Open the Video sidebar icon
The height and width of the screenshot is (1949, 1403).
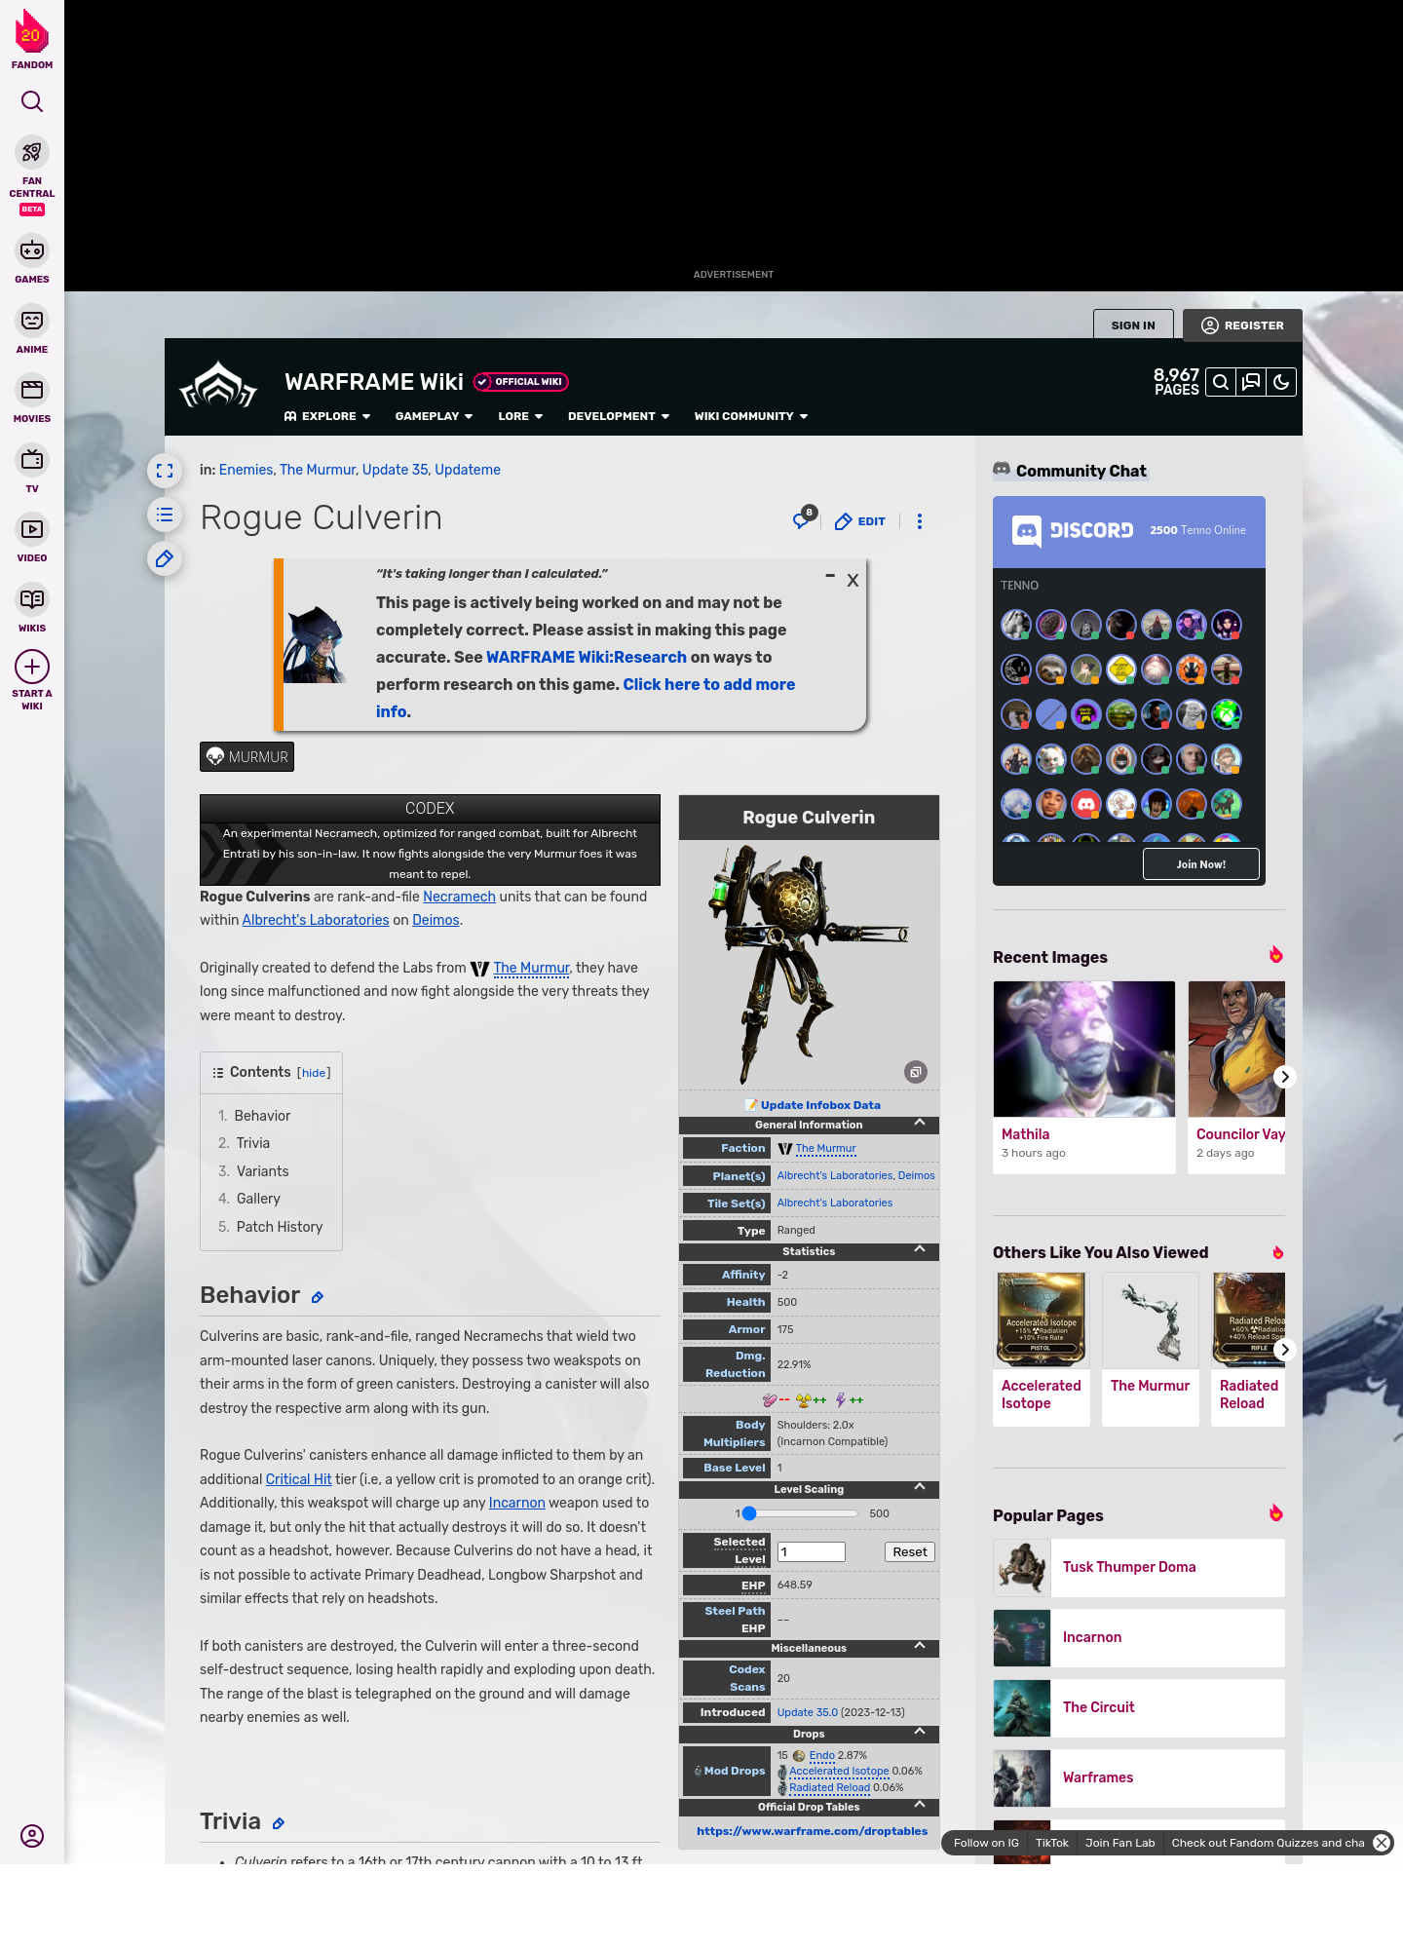(x=32, y=529)
